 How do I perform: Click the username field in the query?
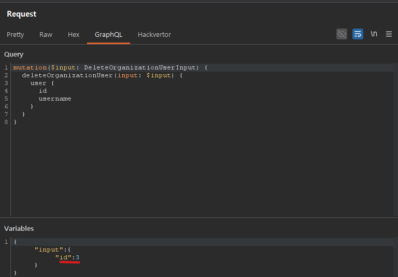[55, 99]
